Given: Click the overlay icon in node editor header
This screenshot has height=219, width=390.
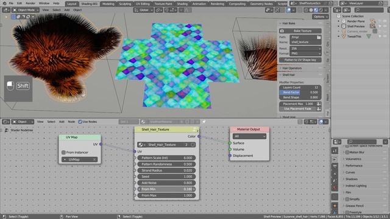Looking at the screenshot, I should (x=321, y=122).
